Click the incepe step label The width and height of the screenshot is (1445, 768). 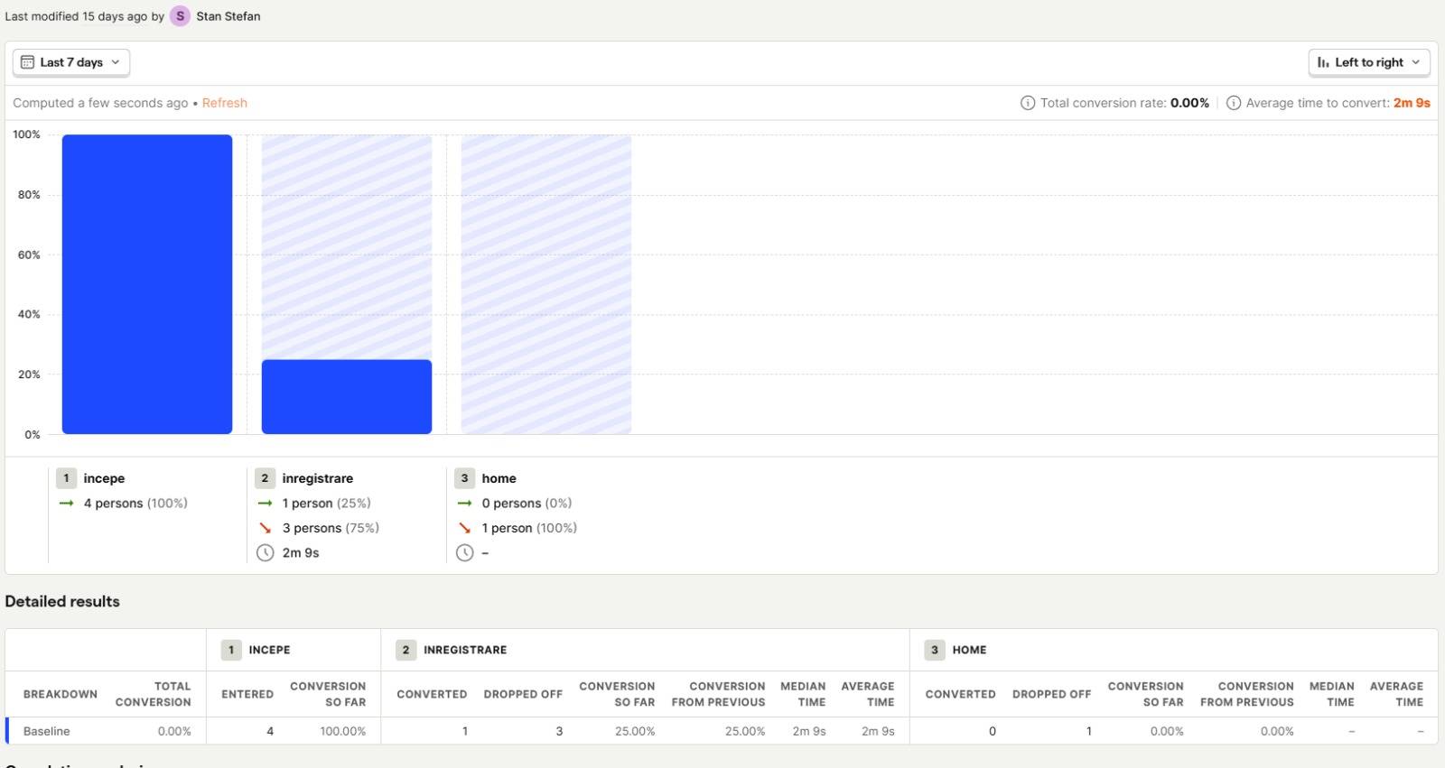tap(105, 478)
